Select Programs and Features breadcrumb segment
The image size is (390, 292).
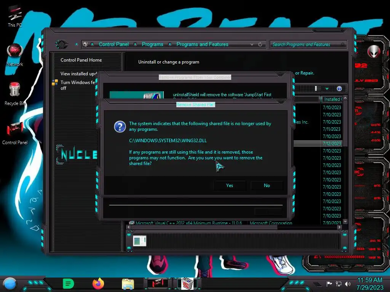point(202,44)
